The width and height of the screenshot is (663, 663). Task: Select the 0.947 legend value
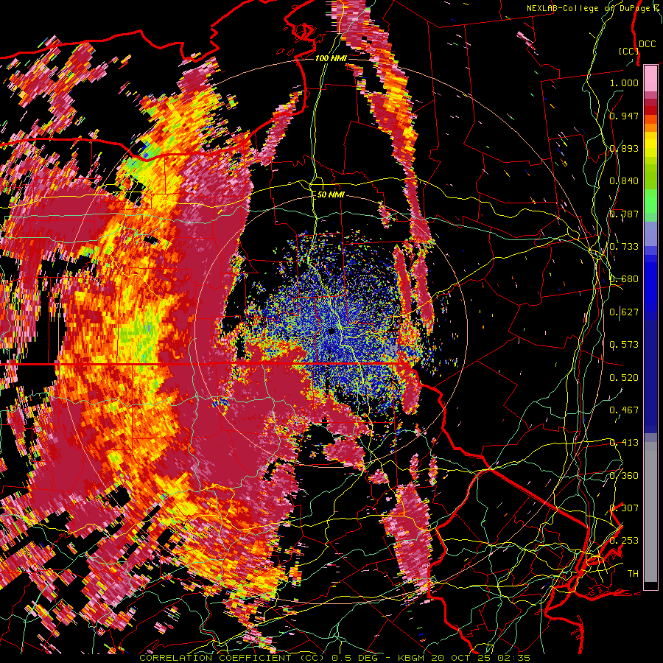(x=624, y=116)
